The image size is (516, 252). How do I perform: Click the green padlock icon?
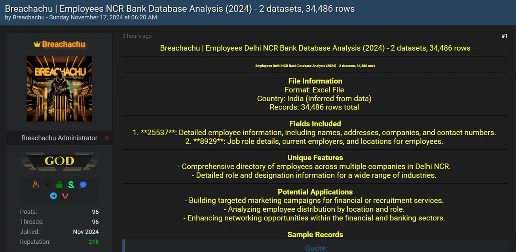(59, 185)
